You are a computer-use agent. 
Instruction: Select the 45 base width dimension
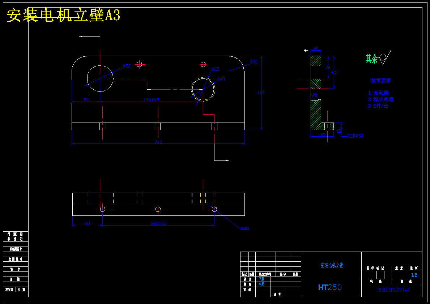click(322, 135)
